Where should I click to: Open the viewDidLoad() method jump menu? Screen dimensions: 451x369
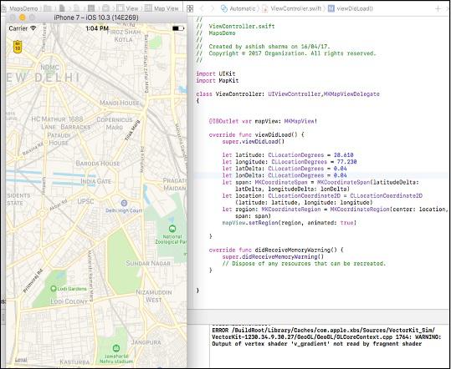351,8
